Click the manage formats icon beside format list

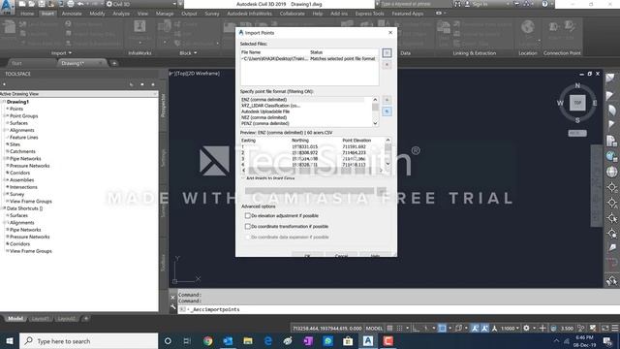[387, 100]
